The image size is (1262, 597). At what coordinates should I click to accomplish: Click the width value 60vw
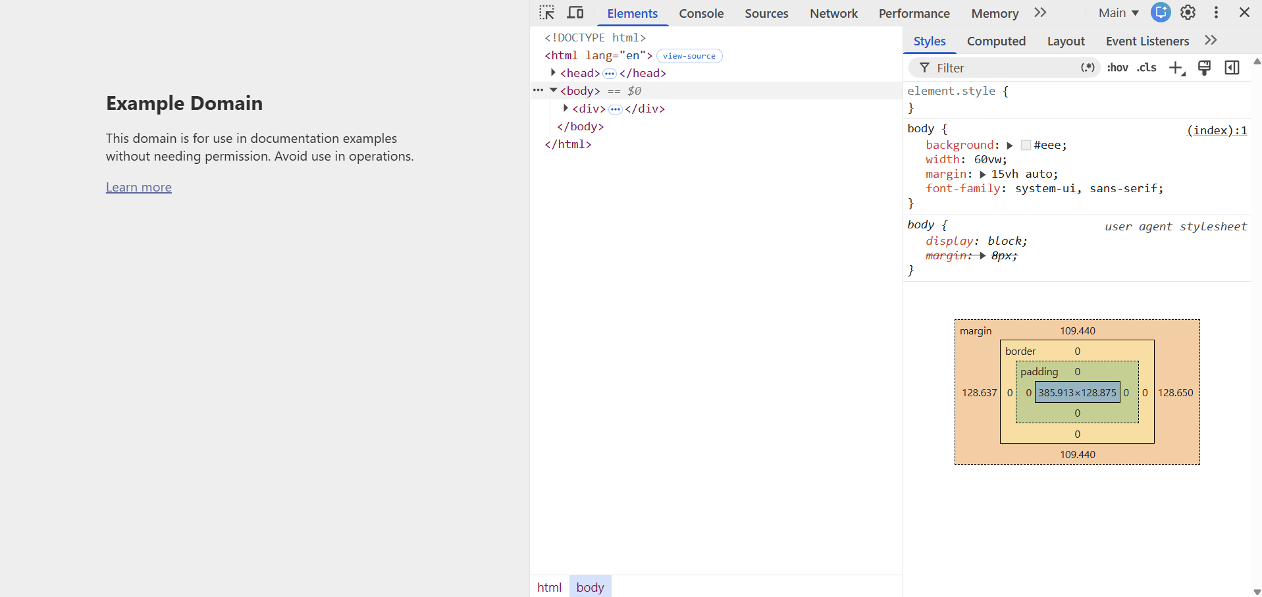[988, 159]
